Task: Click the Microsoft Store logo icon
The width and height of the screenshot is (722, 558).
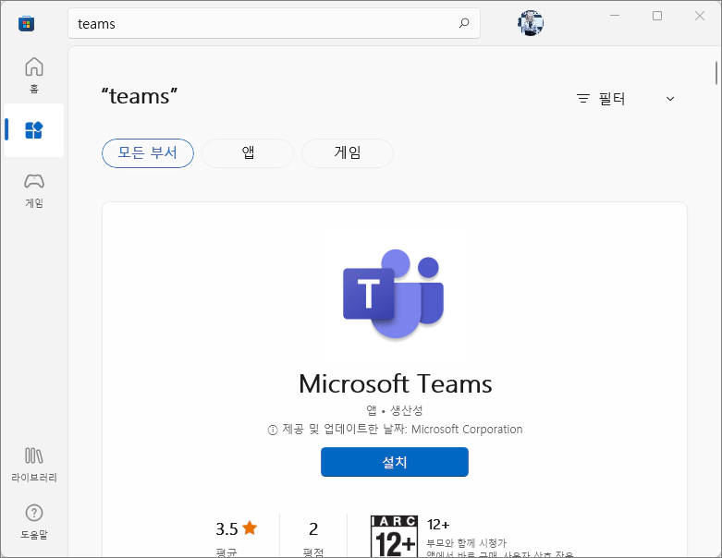Action: point(26,23)
